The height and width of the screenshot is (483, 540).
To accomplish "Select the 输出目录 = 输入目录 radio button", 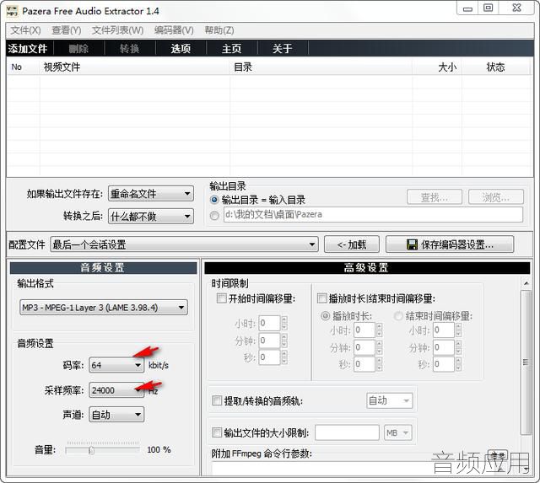I will tap(214, 200).
